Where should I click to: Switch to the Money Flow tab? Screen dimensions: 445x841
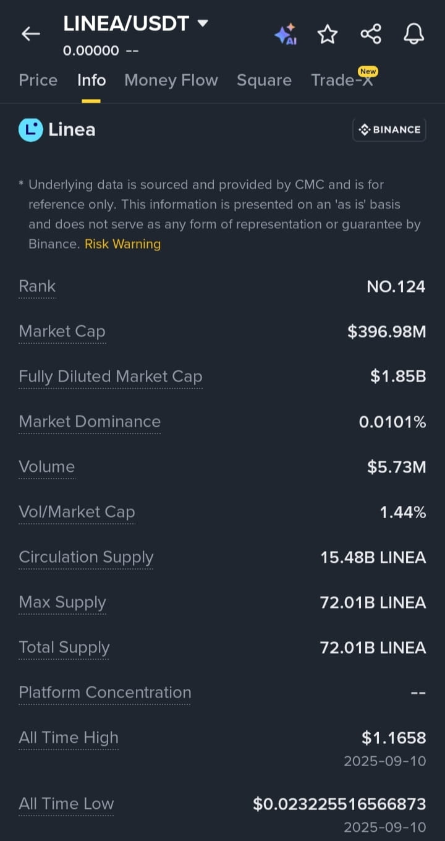(x=171, y=80)
